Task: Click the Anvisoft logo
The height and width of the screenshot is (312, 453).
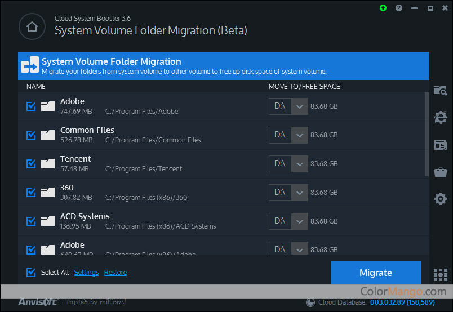Action: click(38, 302)
